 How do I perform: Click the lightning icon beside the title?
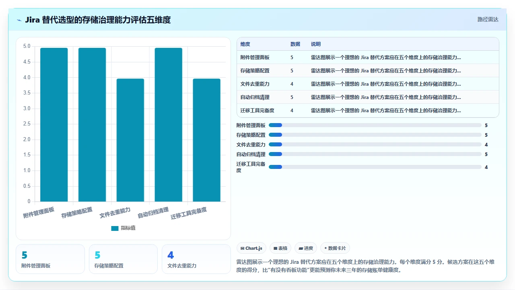tap(19, 20)
